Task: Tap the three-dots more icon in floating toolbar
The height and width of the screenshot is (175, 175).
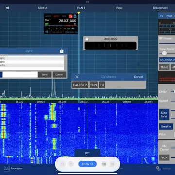Action: [x=112, y=164]
